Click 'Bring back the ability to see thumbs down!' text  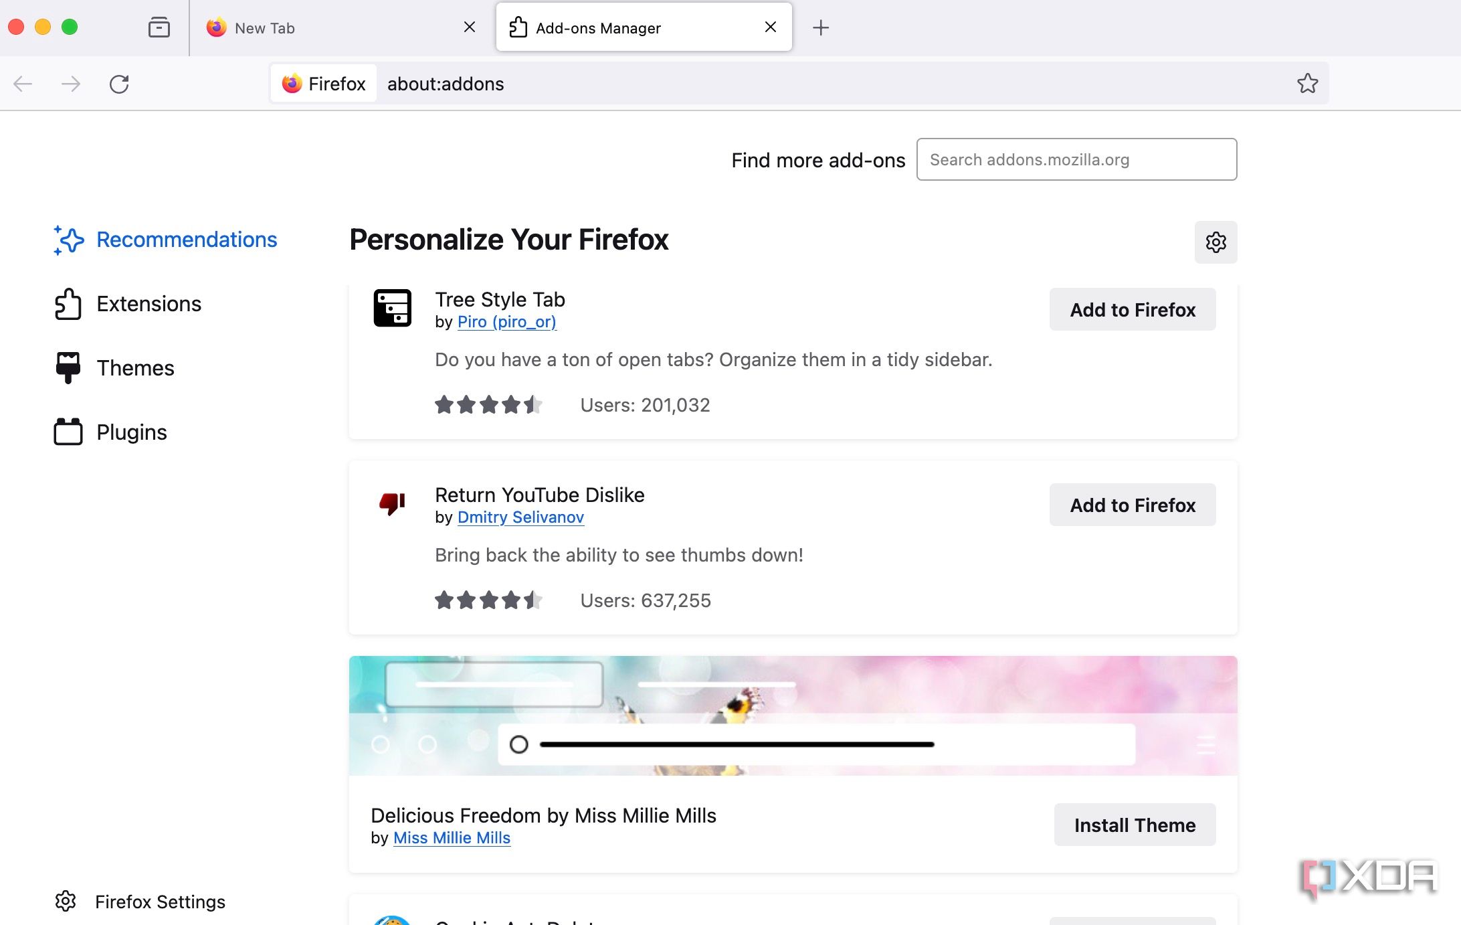(x=619, y=555)
